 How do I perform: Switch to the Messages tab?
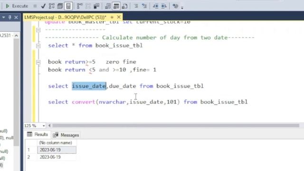(x=66, y=135)
